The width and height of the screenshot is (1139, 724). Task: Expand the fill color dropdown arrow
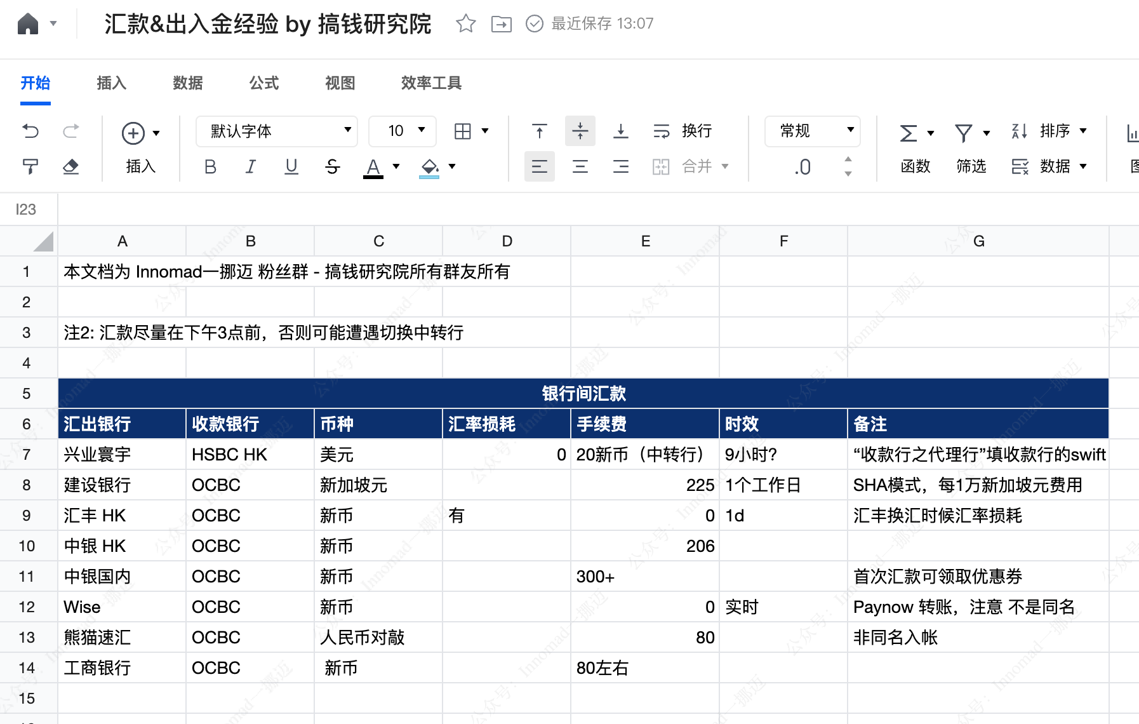452,166
